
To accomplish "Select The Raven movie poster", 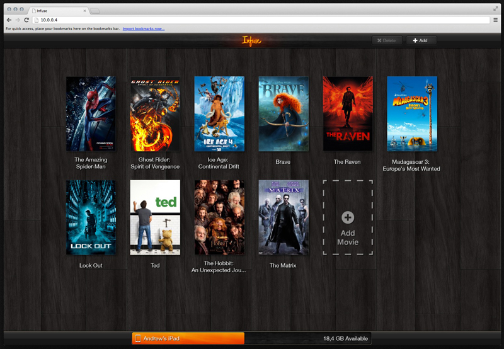I will 348,113.
